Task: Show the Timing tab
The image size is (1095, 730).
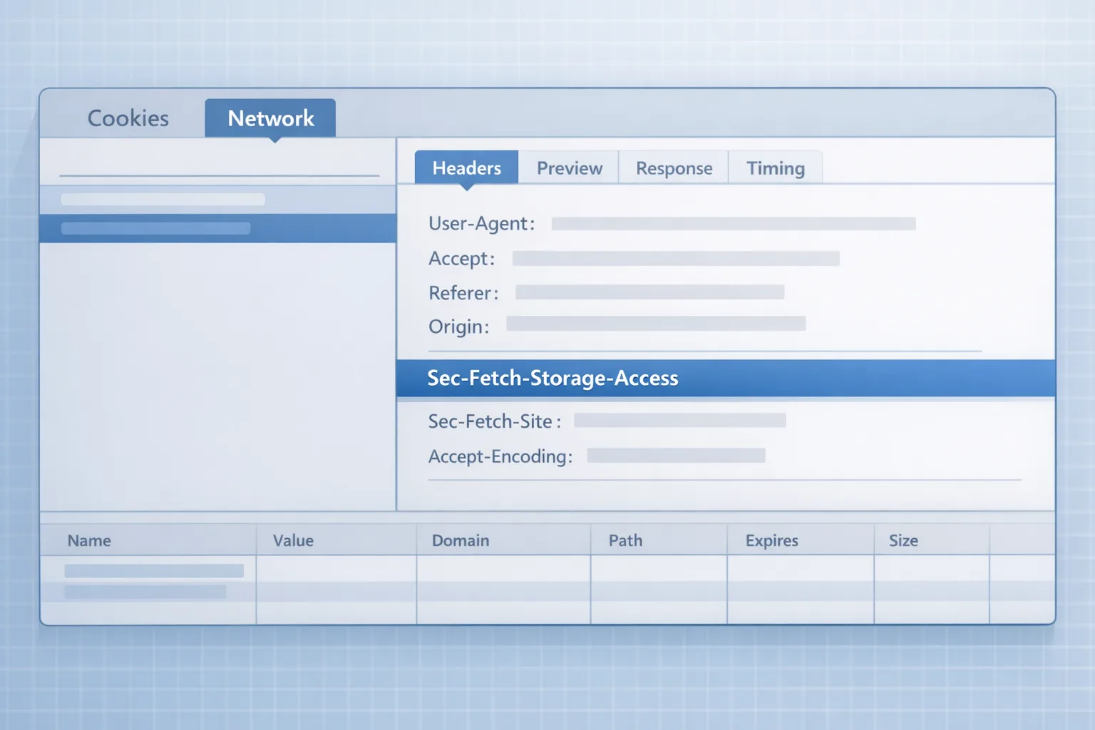Action: point(775,168)
